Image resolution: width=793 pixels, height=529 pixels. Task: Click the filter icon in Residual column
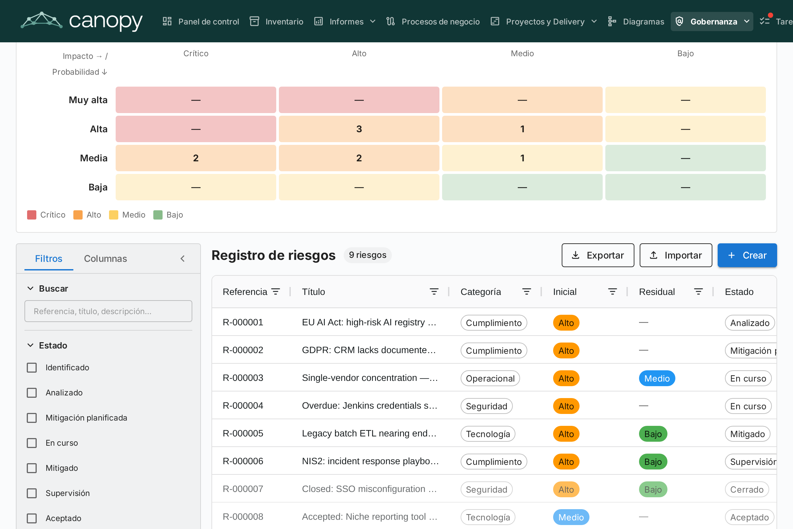pos(699,292)
